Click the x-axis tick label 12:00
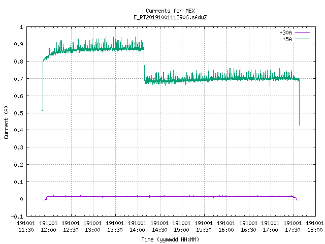325x244 pixels. (48, 230)
